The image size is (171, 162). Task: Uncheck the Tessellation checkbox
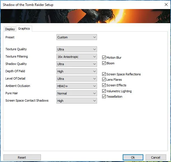point(104,97)
